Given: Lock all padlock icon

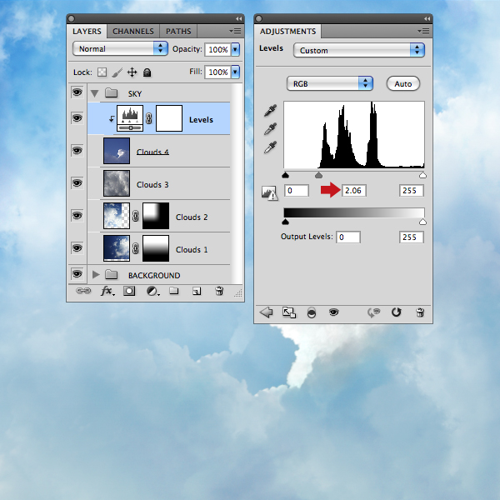Looking at the screenshot, I should click(147, 72).
